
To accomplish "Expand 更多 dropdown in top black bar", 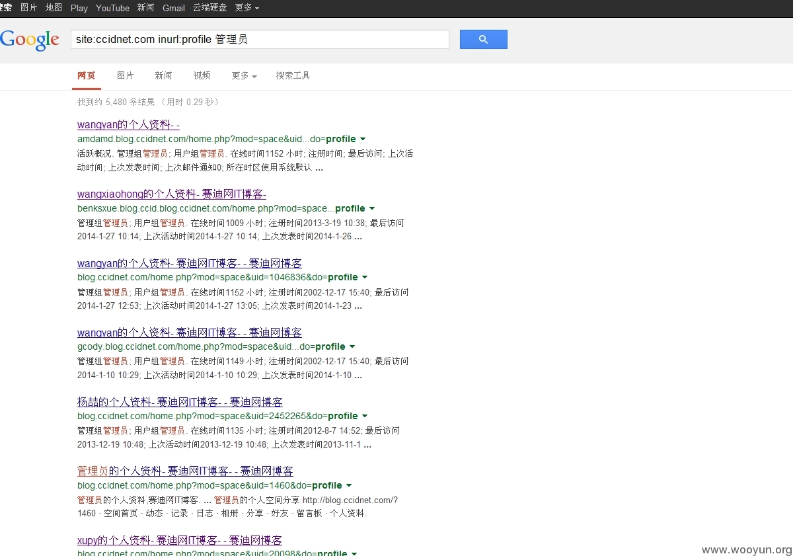I will pyautogui.click(x=246, y=8).
